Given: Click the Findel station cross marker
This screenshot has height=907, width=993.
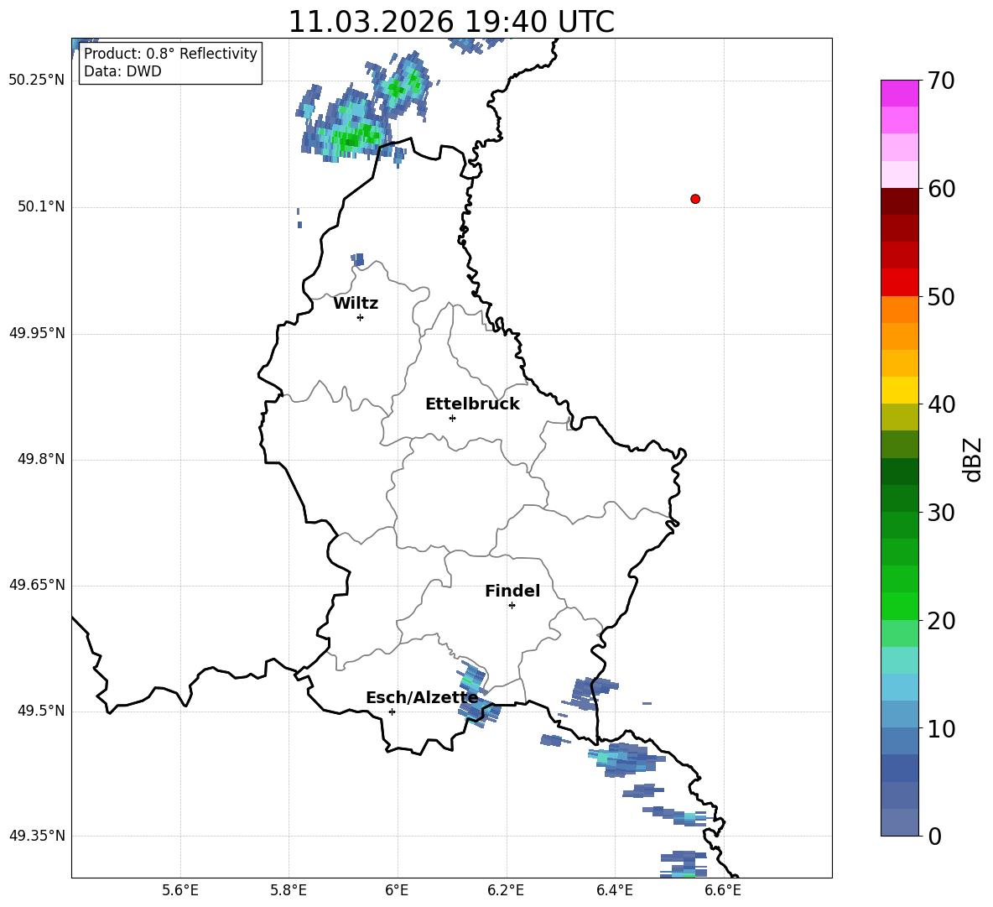Looking at the screenshot, I should coord(512,606).
